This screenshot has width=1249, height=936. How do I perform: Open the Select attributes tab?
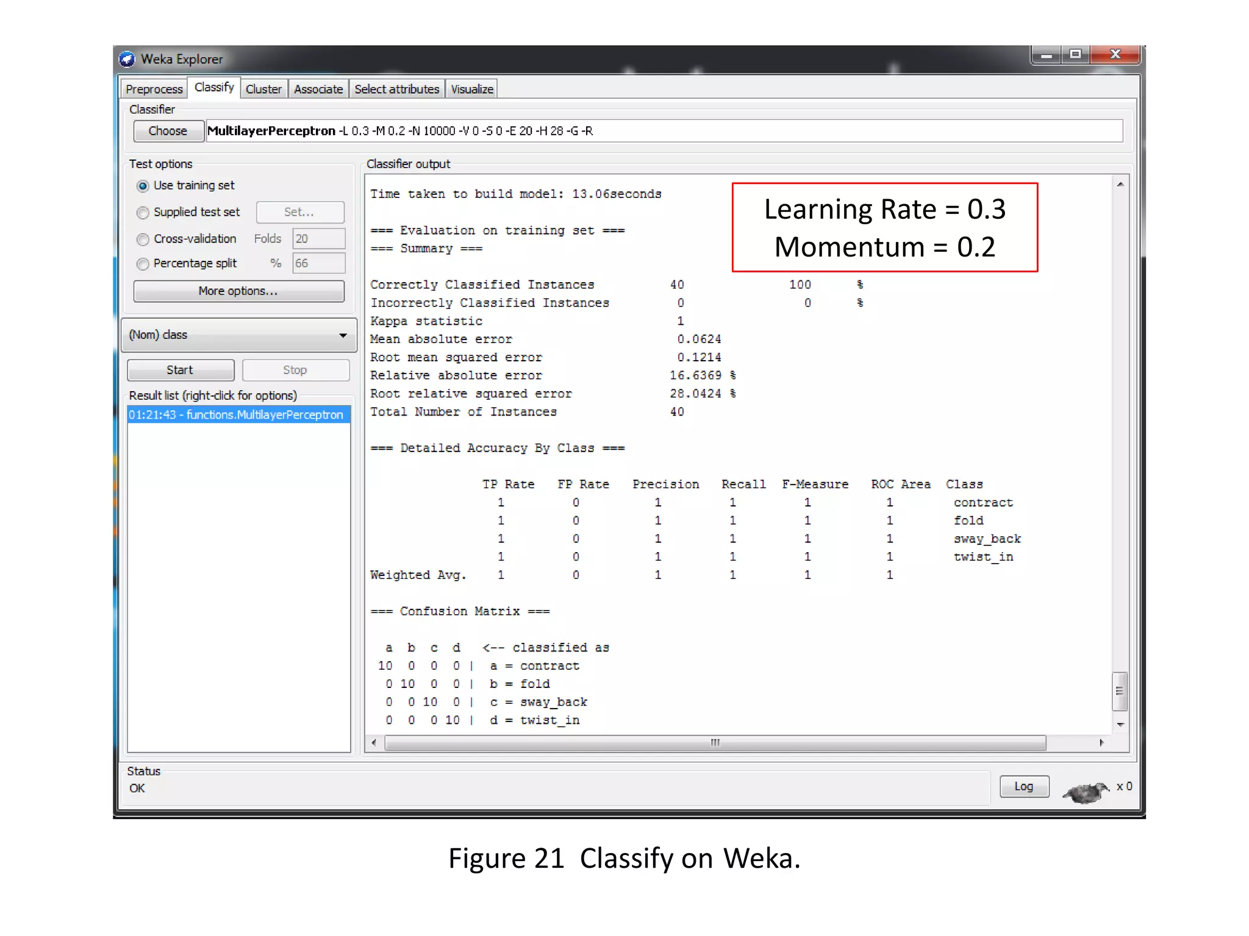click(x=396, y=90)
